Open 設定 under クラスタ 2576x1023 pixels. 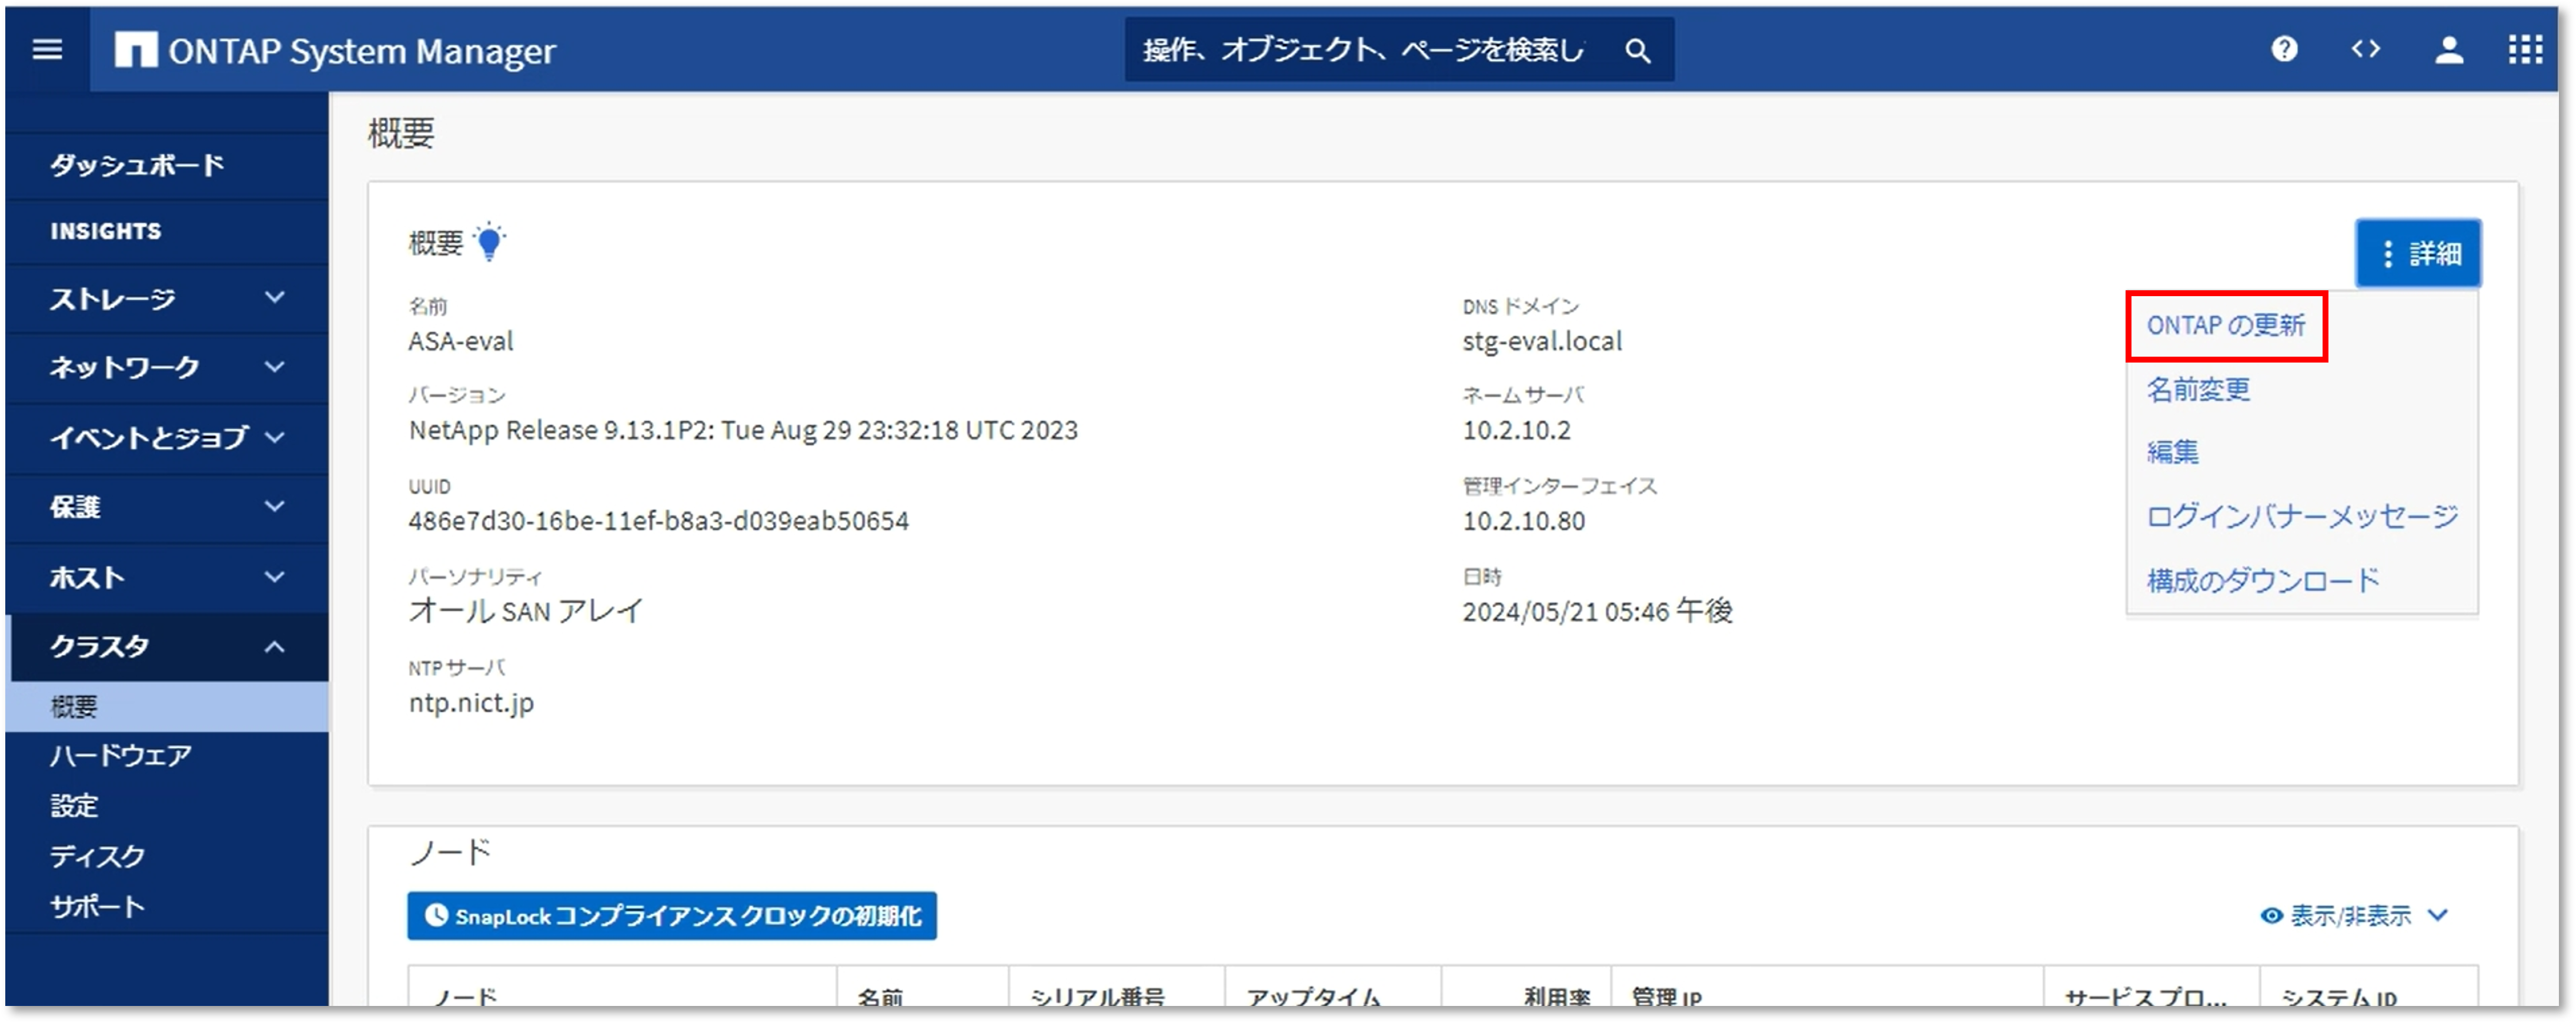pos(74,805)
